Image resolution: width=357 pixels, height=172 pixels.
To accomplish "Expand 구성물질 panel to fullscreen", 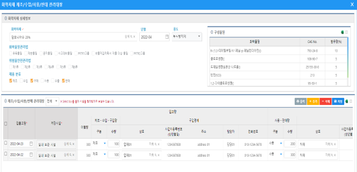I will 347,32.
